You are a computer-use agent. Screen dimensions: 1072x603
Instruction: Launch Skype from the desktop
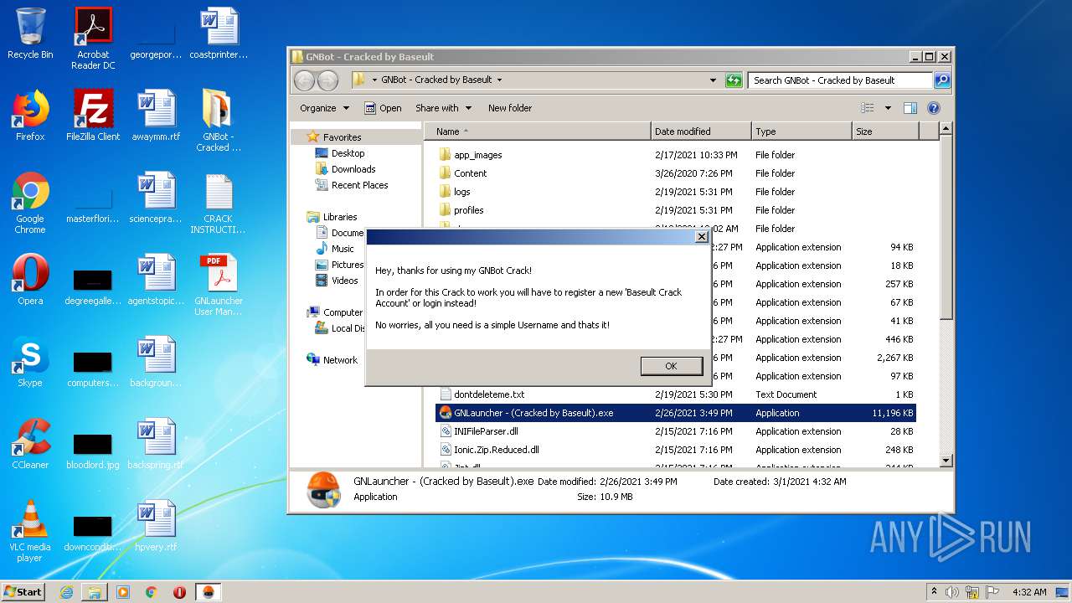point(30,362)
